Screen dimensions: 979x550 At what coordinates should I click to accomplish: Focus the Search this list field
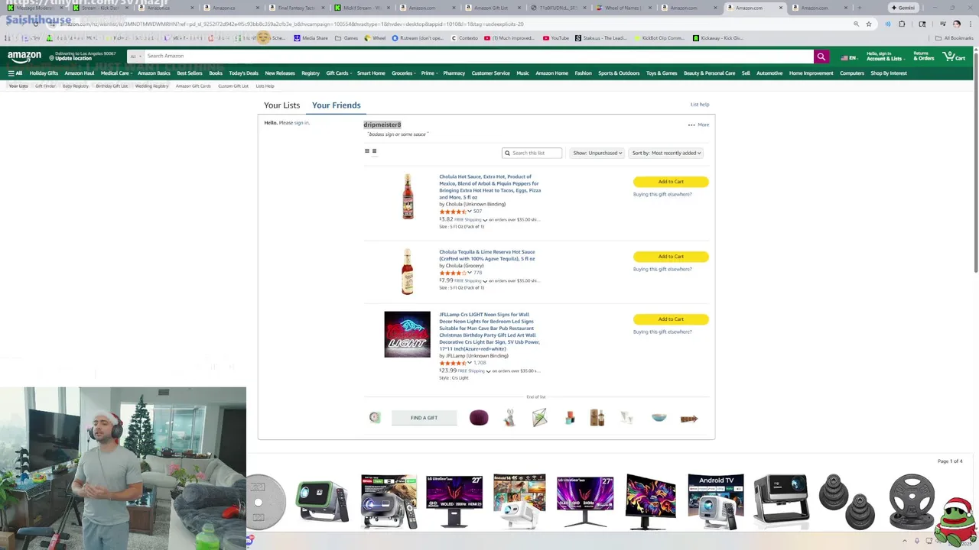[532, 153]
